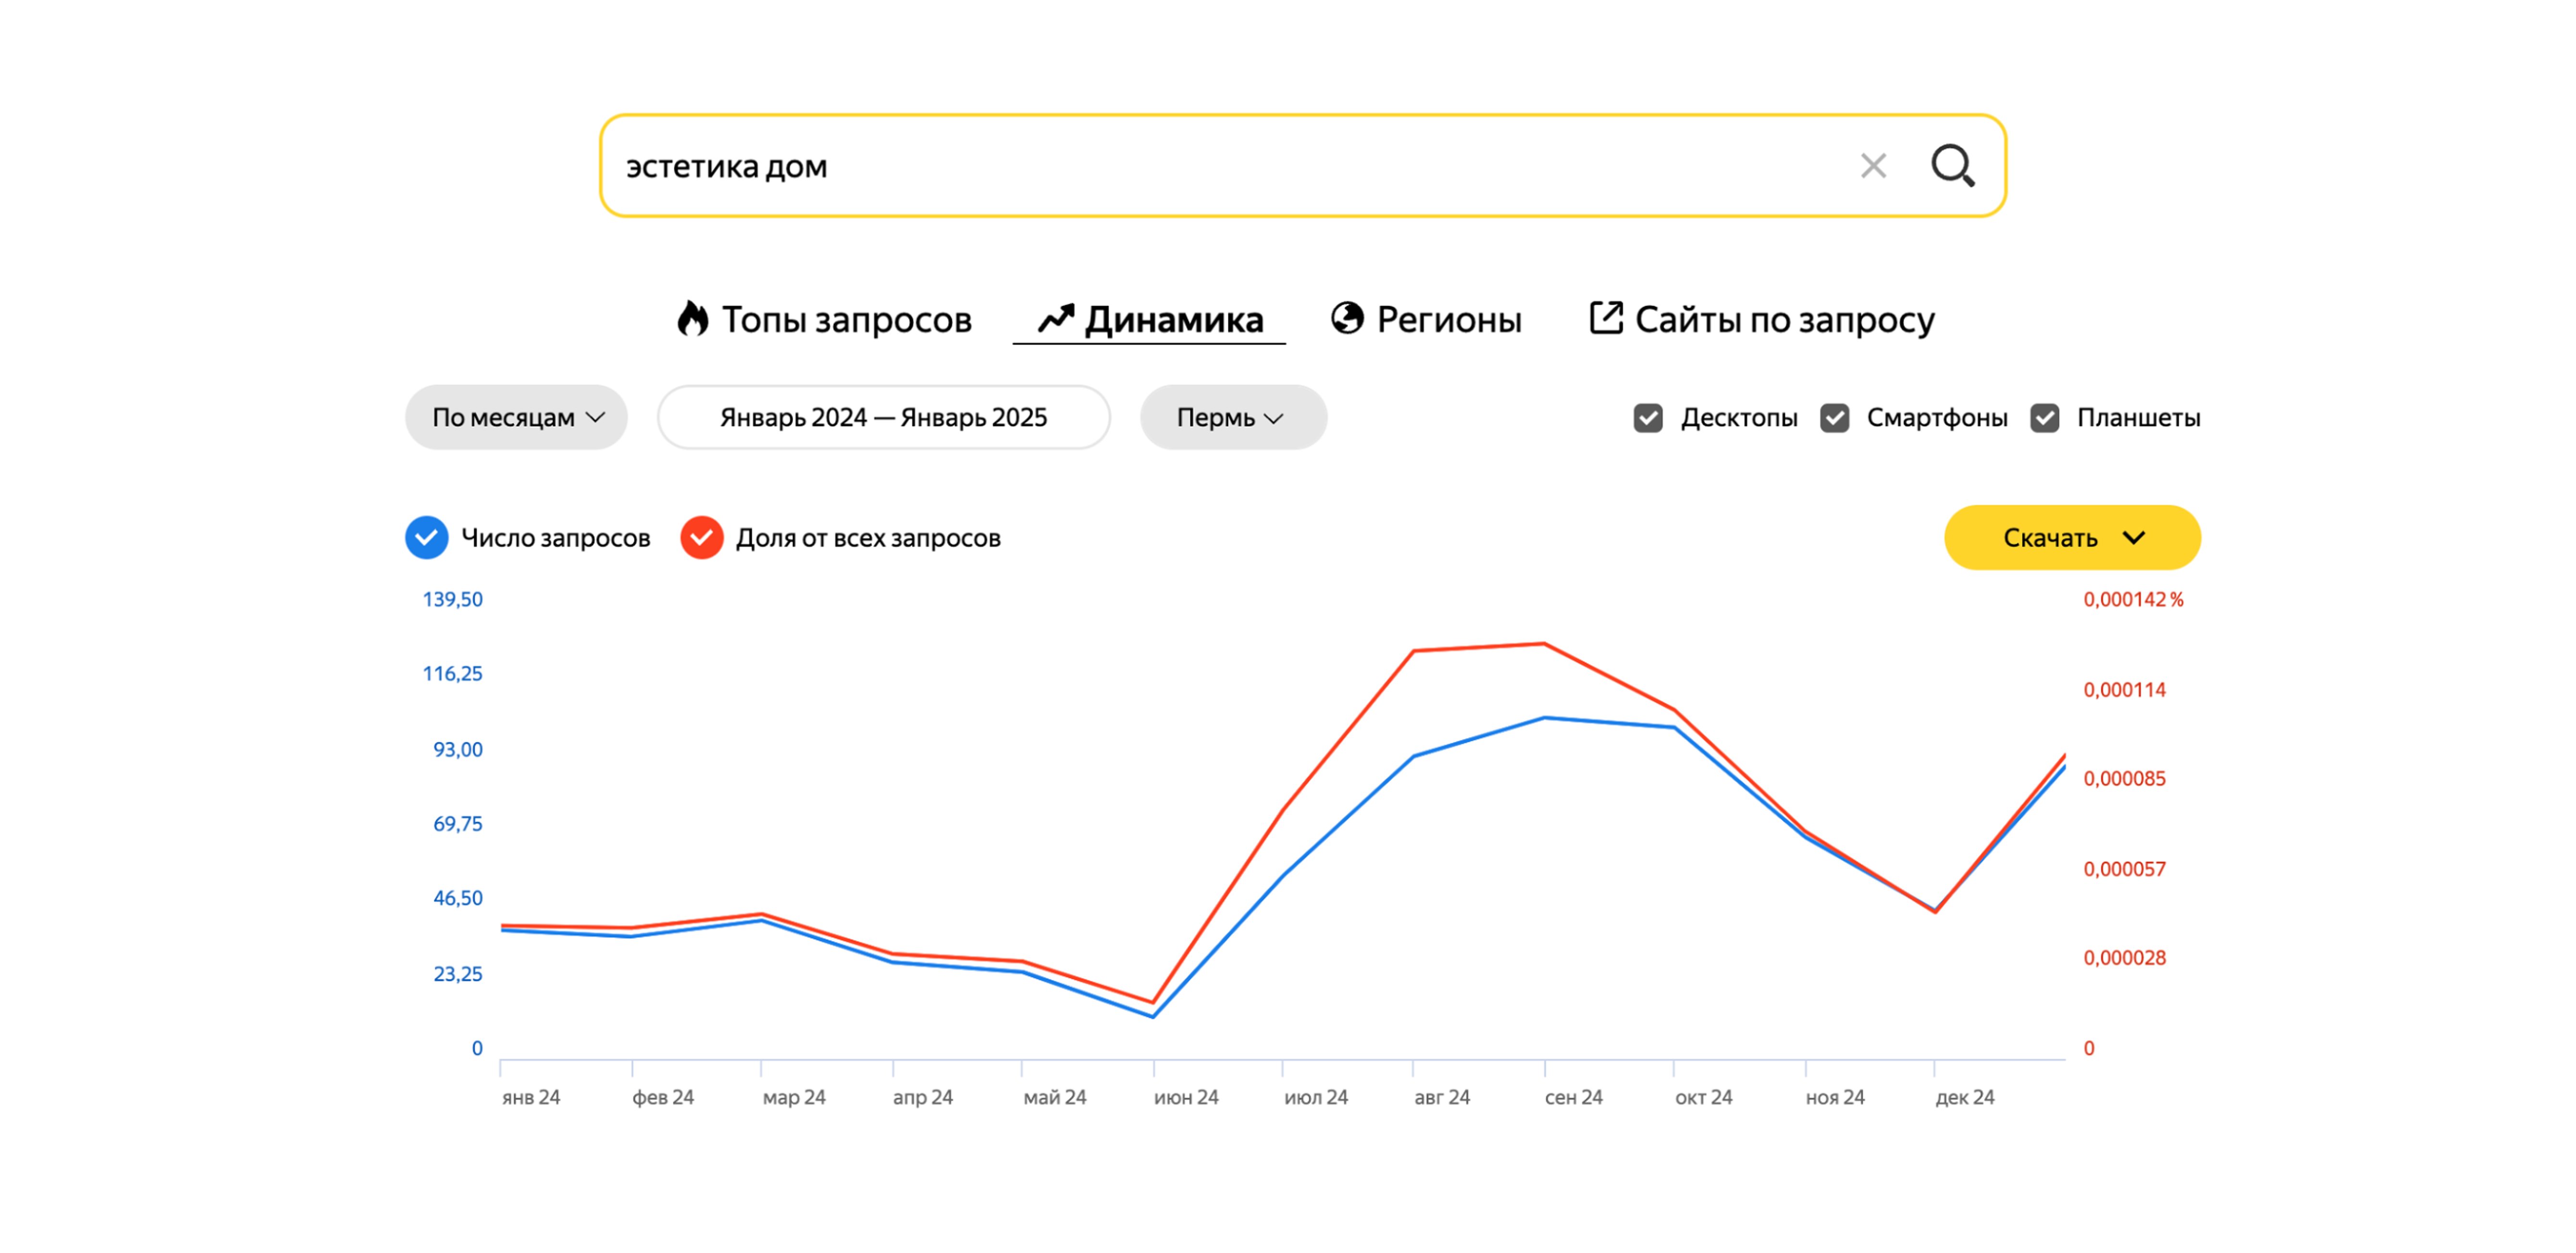This screenshot has height=1253, width=2576.
Task: Uncheck the Планшеты checkbox
Action: tap(2044, 418)
